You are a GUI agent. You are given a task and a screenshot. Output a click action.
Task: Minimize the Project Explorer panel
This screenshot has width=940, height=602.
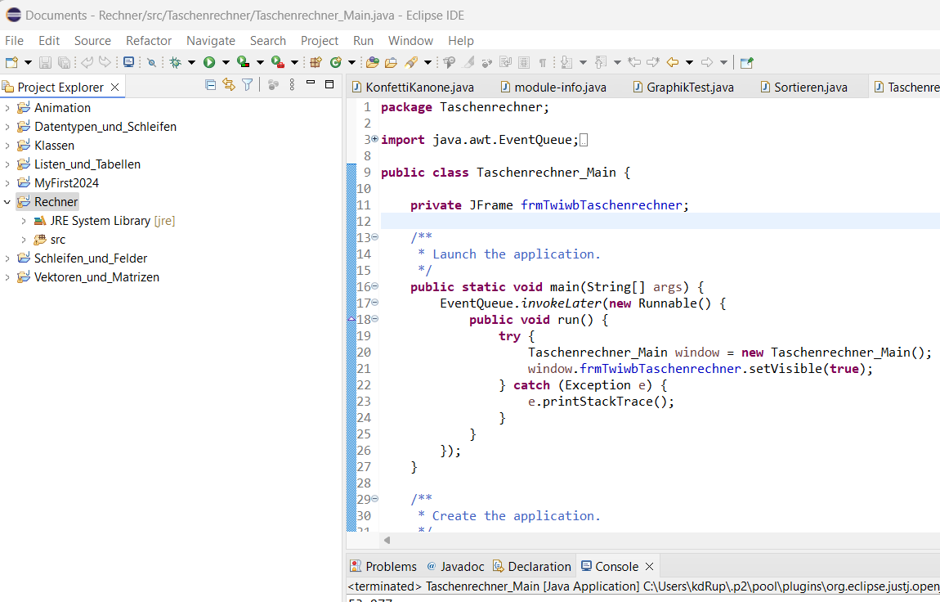pyautogui.click(x=311, y=84)
